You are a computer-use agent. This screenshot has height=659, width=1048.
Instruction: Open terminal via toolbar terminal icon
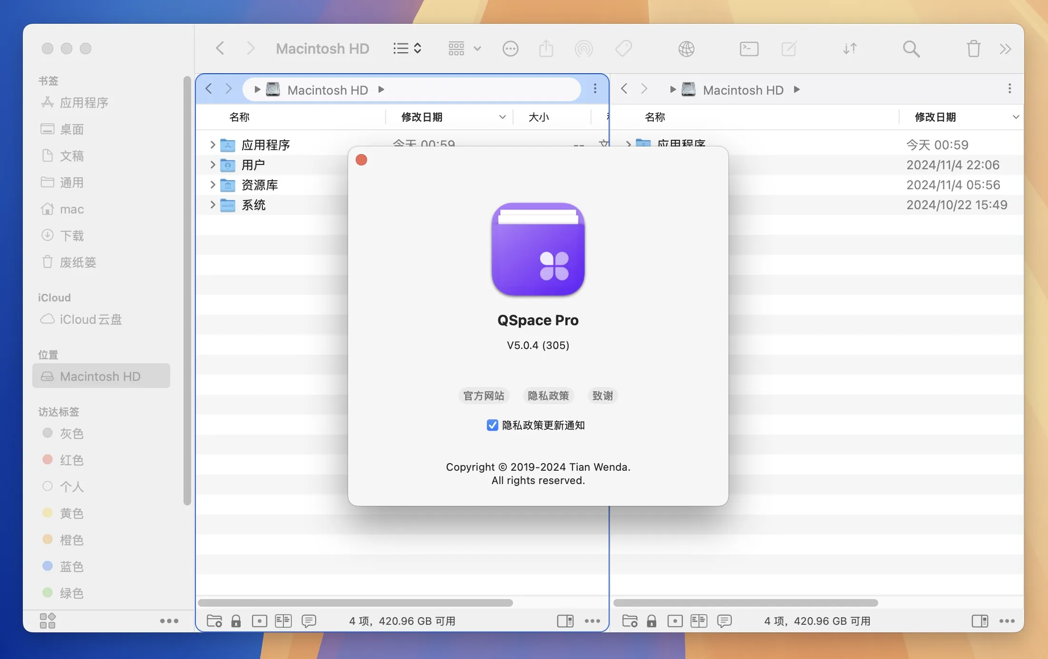[749, 48]
